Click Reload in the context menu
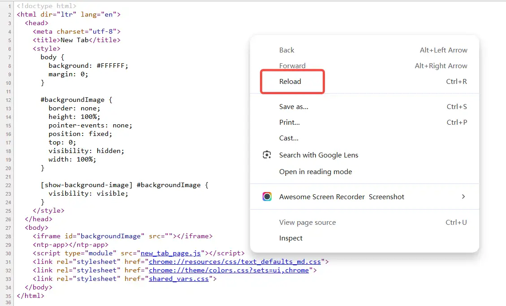 coord(365,81)
